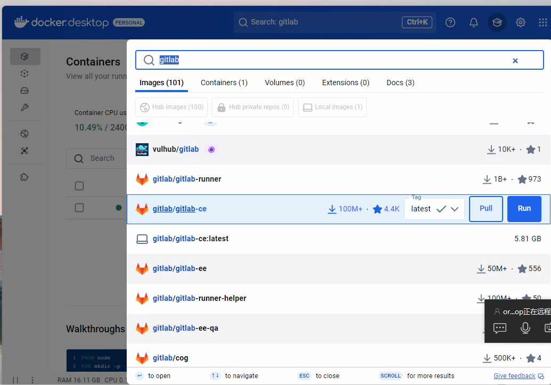The height and width of the screenshot is (385, 551).
Task: Open the Containers sidebar icon
Action: [24, 56]
